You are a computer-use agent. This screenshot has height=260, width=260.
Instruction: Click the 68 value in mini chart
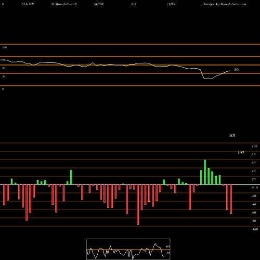(168, 246)
